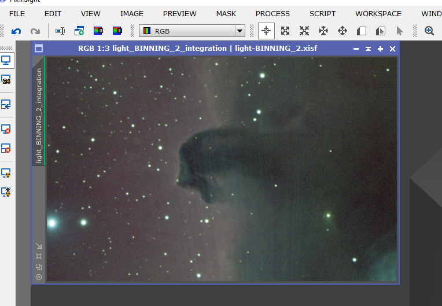
Task: Select the edit preview pointer-page icon
Action: click(x=381, y=31)
